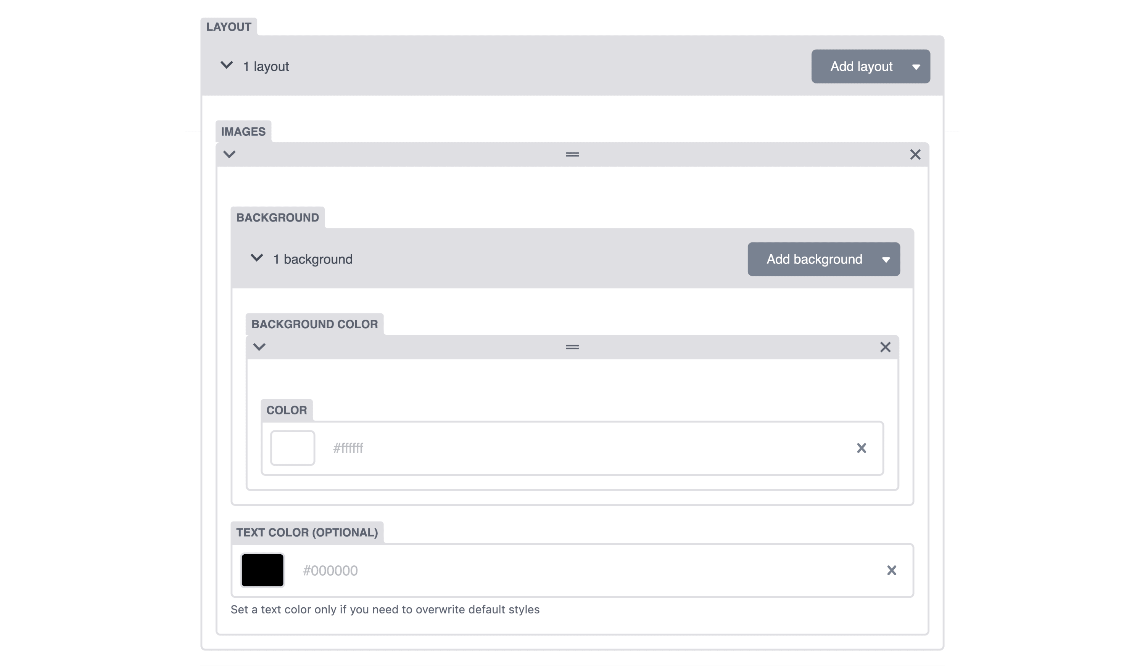Clear the #ffffff color value
Viewport: 1145px width, 666px height.
point(862,448)
